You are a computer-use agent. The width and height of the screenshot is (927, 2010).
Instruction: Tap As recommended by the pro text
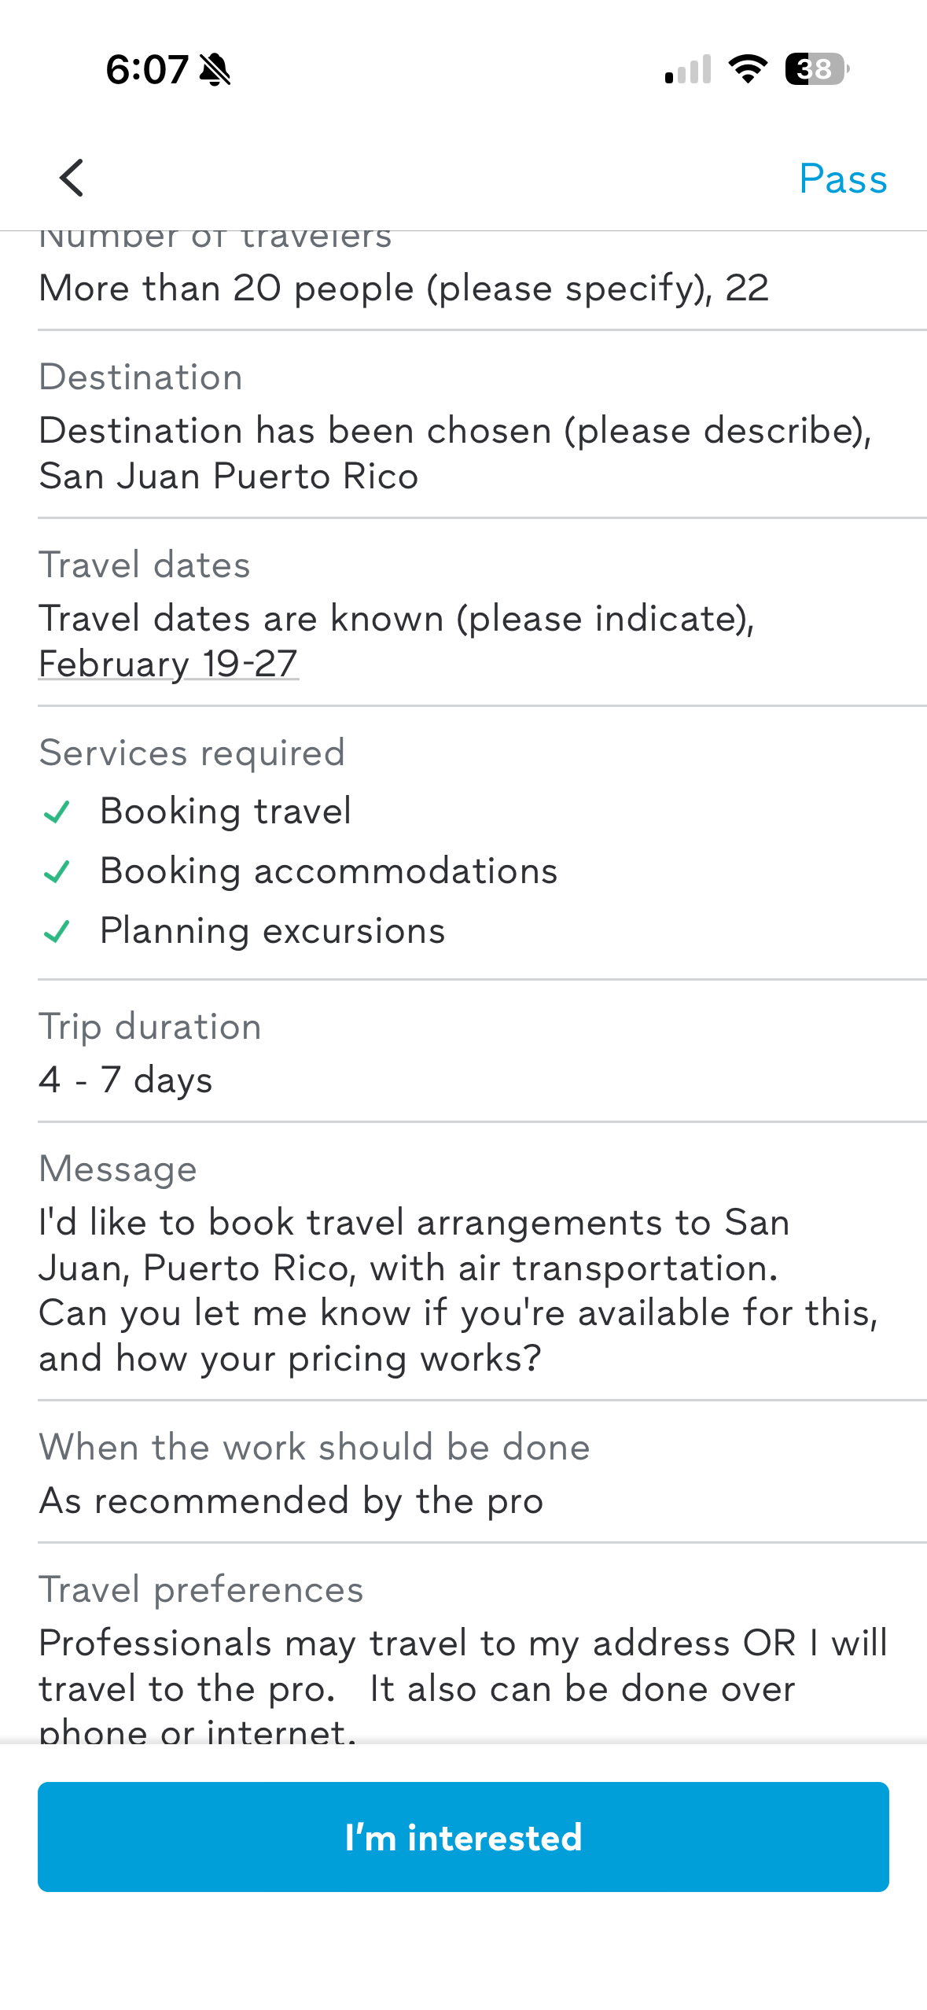click(291, 1500)
